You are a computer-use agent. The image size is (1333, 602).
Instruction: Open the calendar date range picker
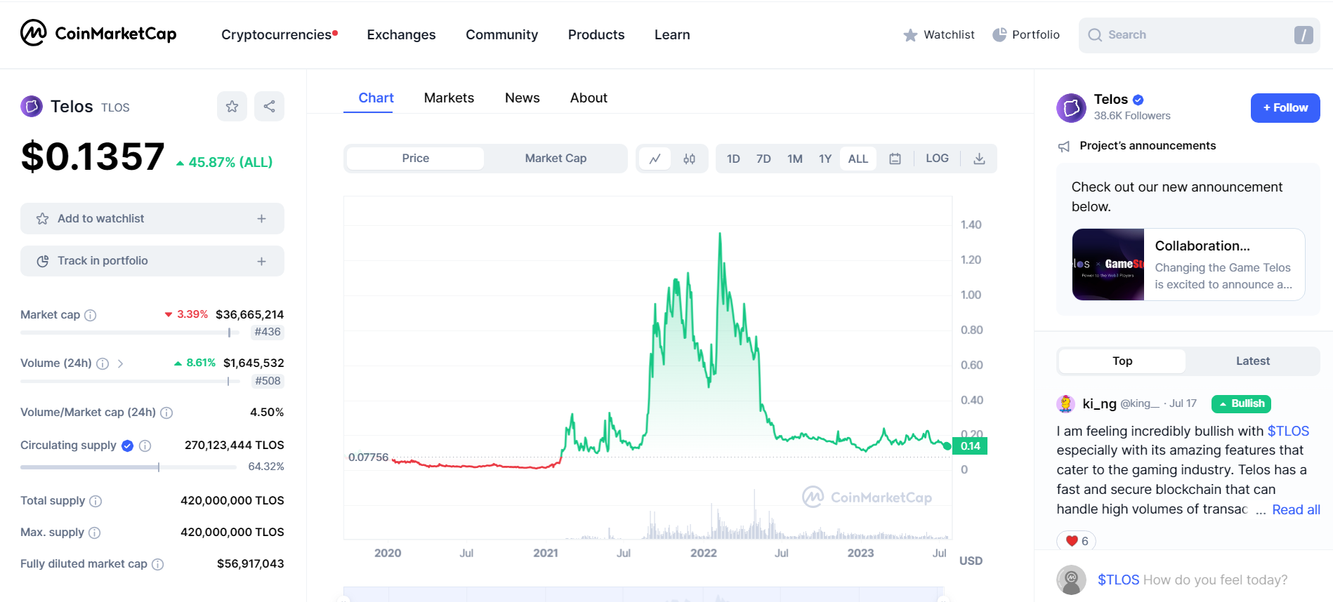tap(895, 159)
